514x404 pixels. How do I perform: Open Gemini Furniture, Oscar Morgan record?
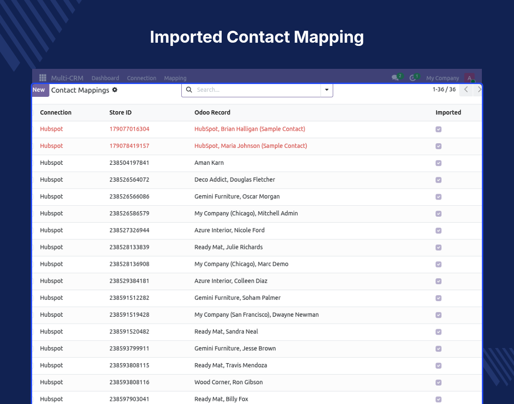tap(237, 196)
